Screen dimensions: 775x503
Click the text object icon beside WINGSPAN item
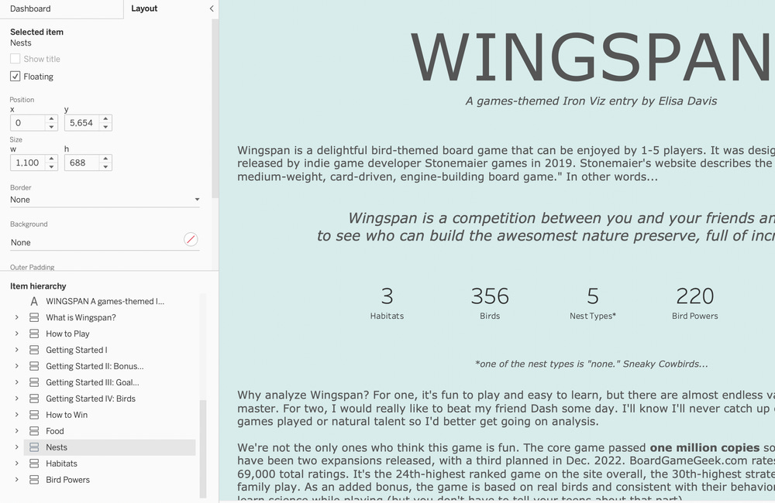34,301
